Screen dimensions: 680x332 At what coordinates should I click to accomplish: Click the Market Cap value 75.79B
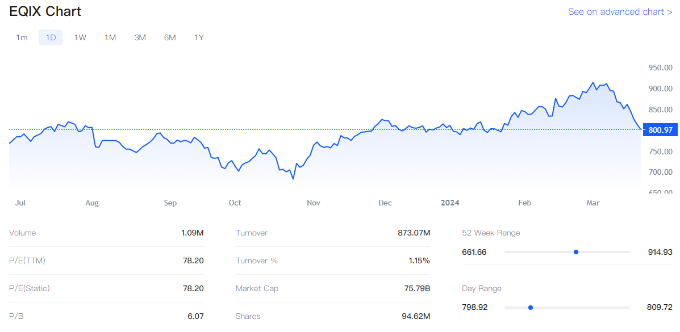coord(416,288)
